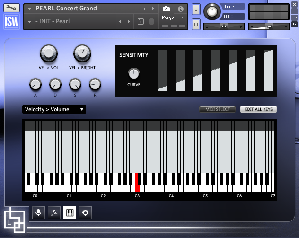Decrease volume with the minus sign

tap(252, 27)
